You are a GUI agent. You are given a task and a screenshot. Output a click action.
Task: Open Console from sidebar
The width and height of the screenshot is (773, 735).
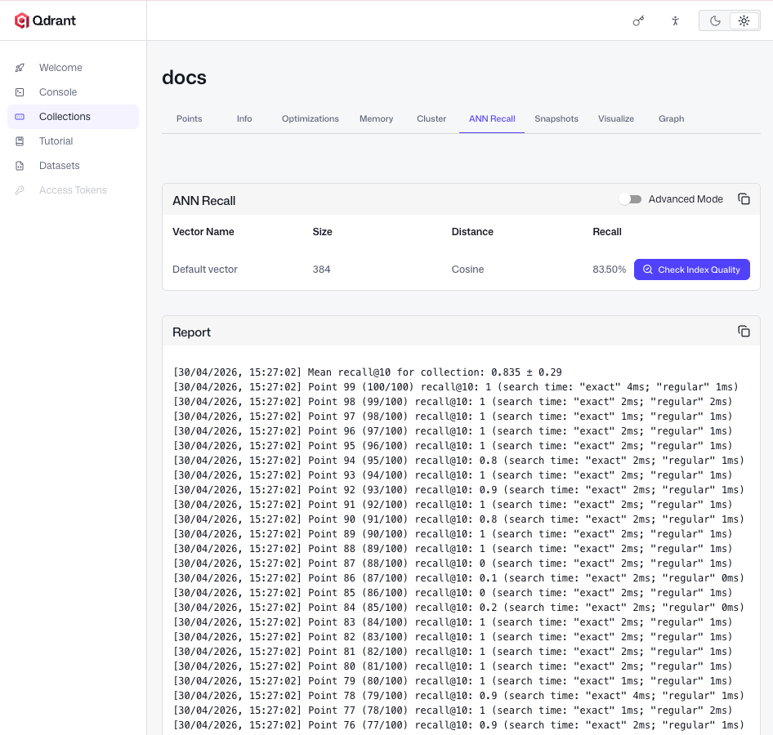coord(73,92)
